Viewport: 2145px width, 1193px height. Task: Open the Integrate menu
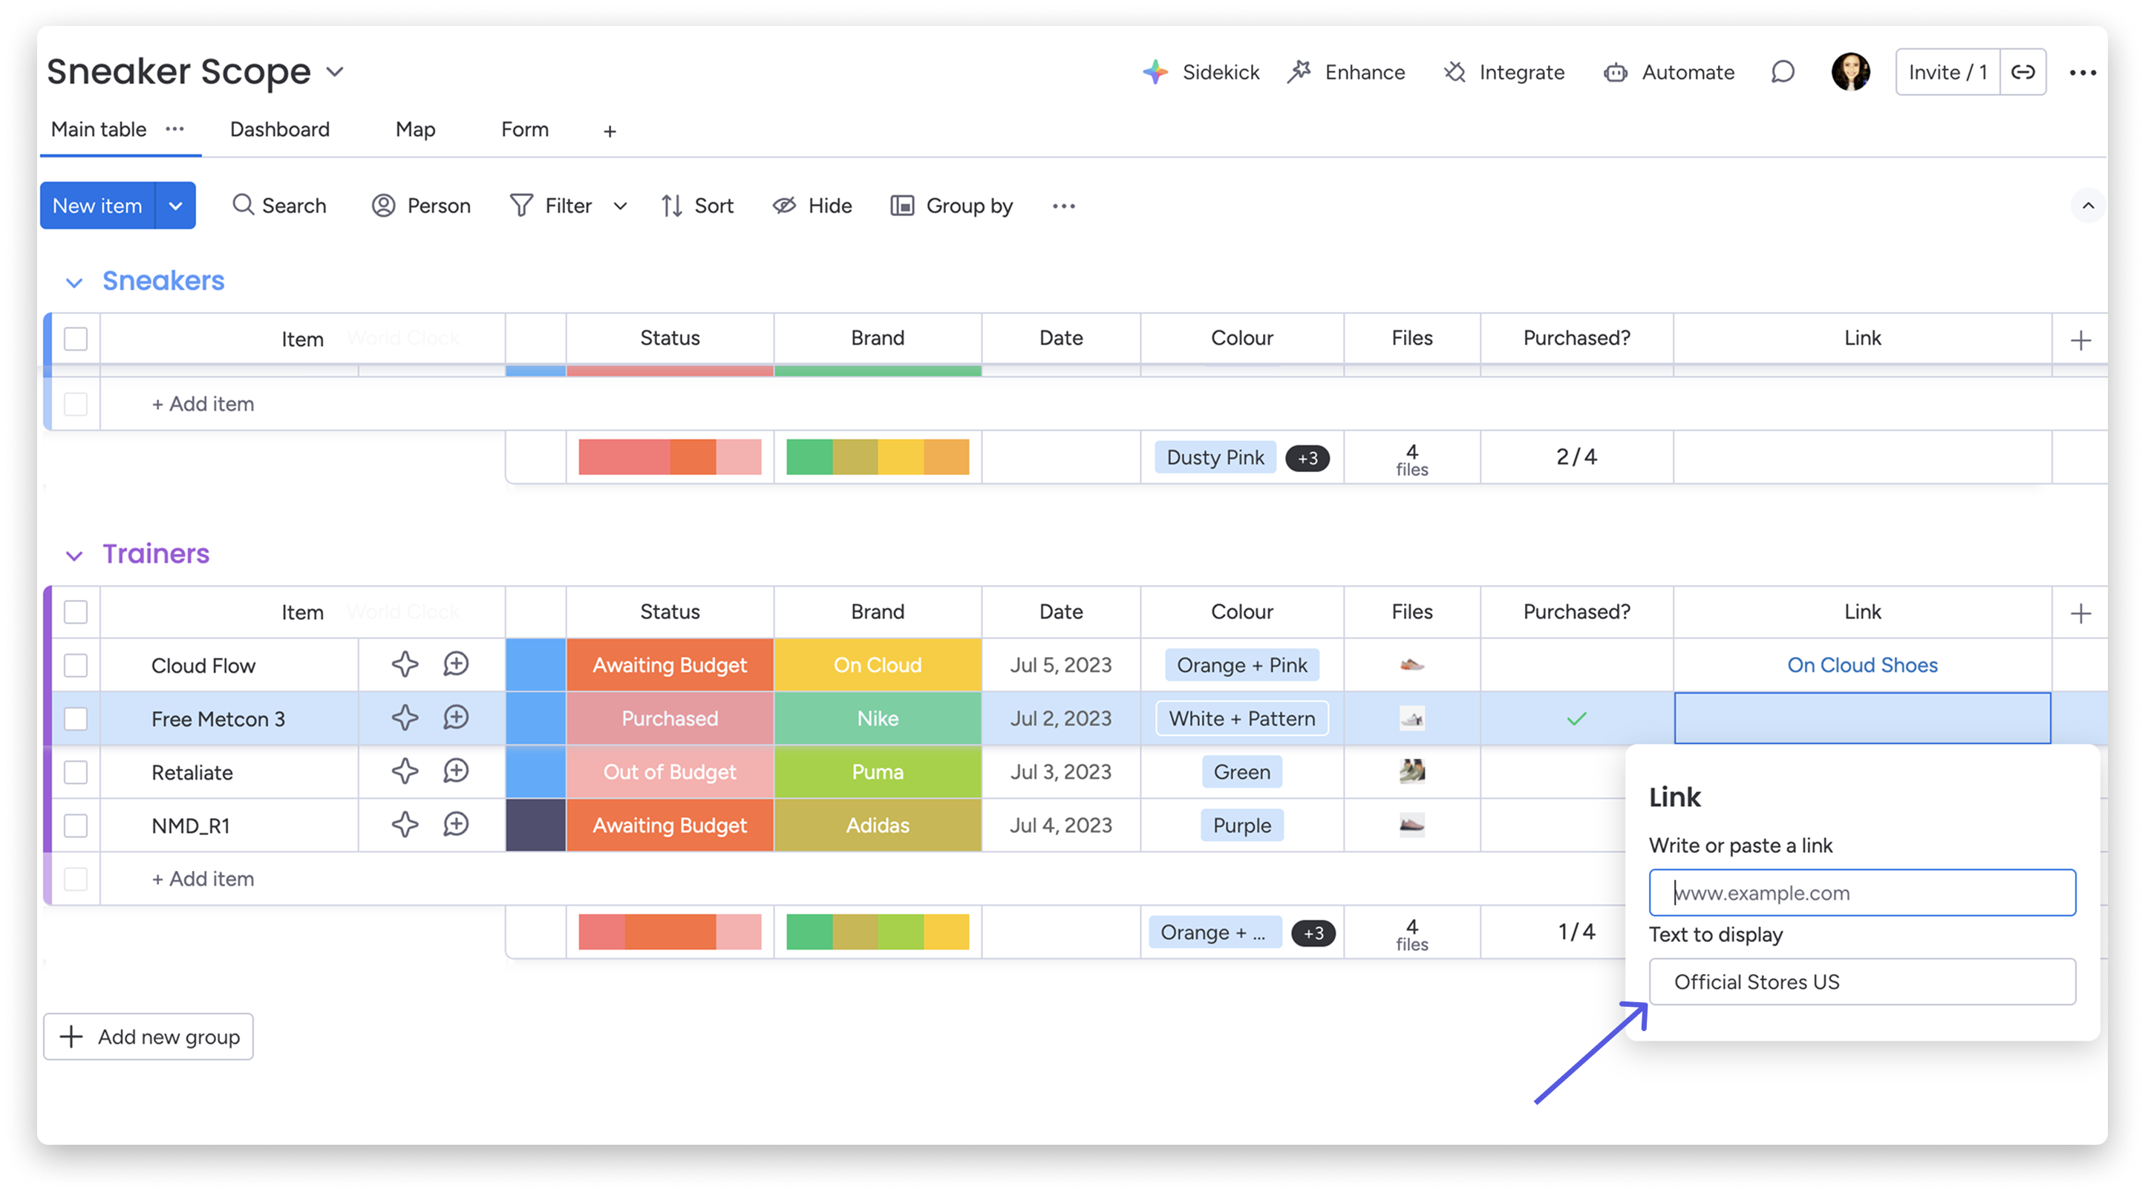point(1504,73)
